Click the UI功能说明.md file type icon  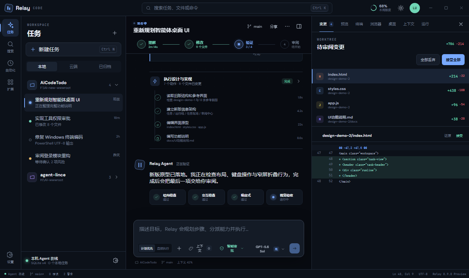[x=320, y=119]
